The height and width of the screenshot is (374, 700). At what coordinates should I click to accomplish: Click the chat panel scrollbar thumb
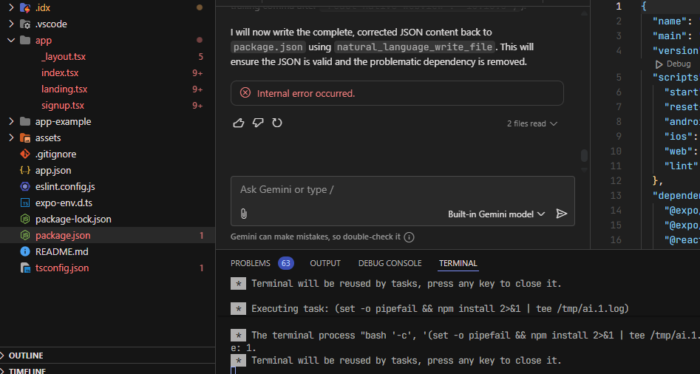(x=584, y=155)
